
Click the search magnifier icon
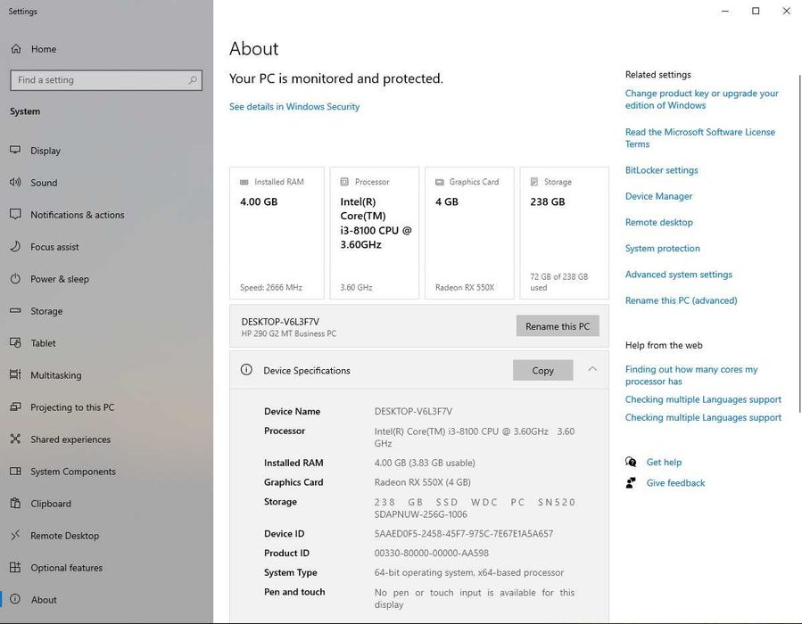193,80
